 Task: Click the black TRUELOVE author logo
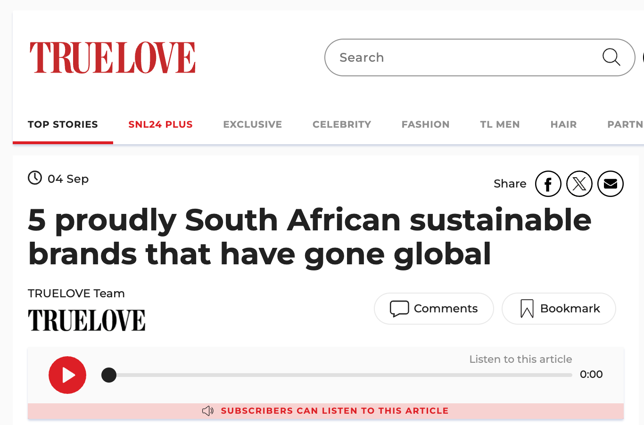point(87,320)
